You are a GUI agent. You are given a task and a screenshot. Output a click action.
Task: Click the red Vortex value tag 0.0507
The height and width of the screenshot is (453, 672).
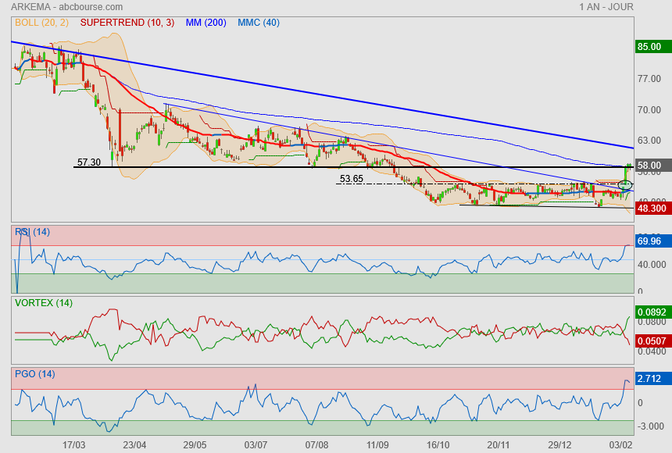pos(652,340)
